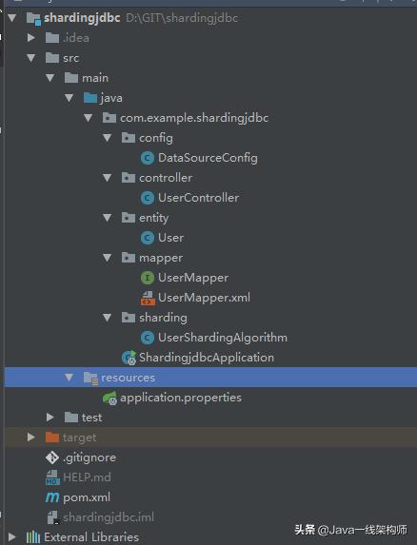The image size is (417, 545).
Task: Click the ShardingjdbcApplication Spring Boot icon
Action: (x=129, y=358)
